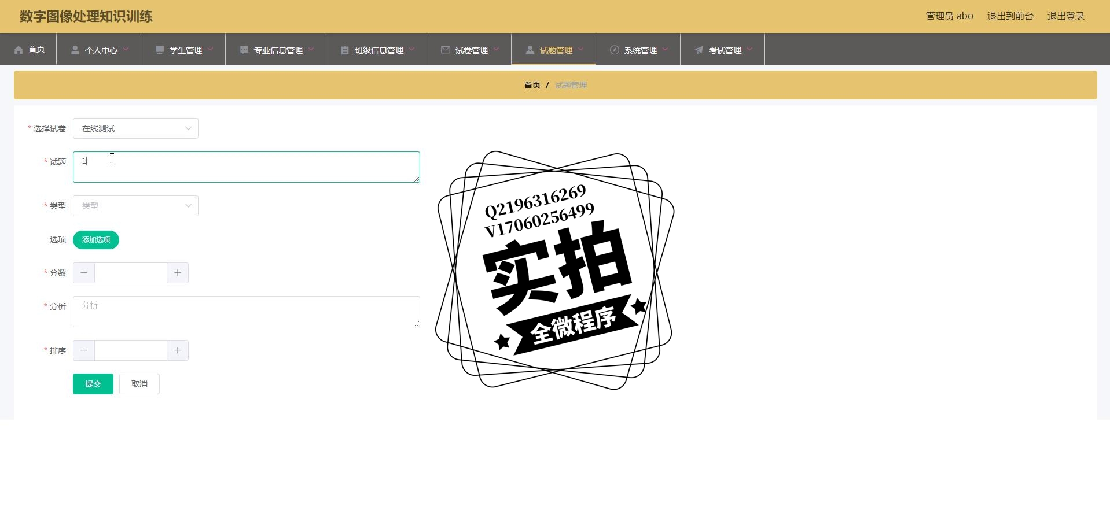Focus the 分析 text area
The width and height of the screenshot is (1110, 514).
pos(247,312)
